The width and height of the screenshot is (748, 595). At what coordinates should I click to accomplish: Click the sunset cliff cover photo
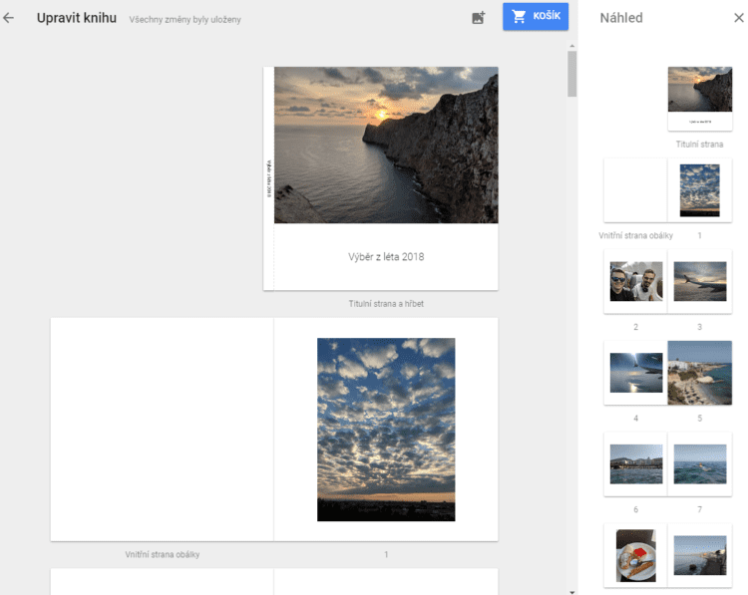[386, 145]
